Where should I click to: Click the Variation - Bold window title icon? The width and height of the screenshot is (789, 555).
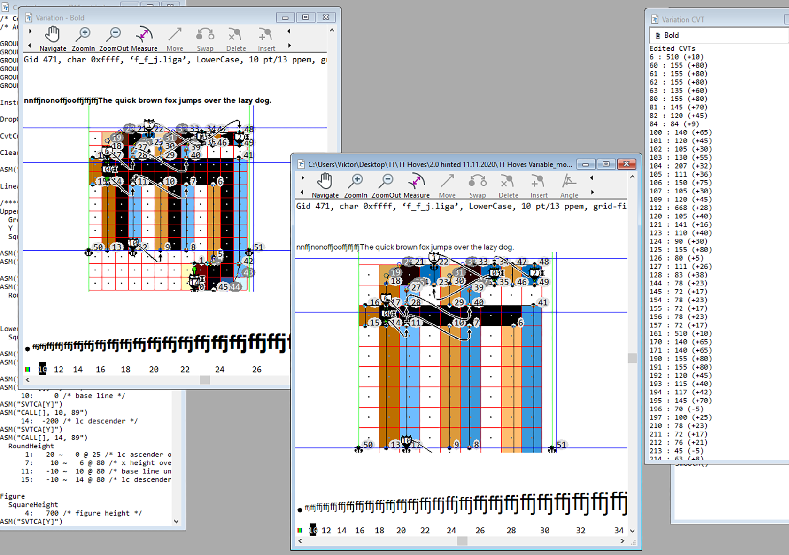[29, 17]
